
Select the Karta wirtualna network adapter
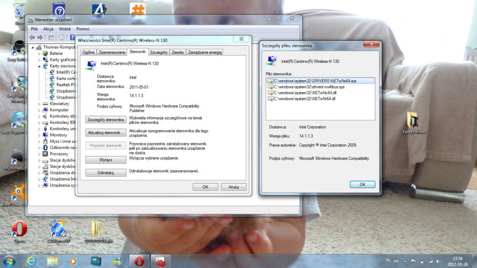coord(62,79)
